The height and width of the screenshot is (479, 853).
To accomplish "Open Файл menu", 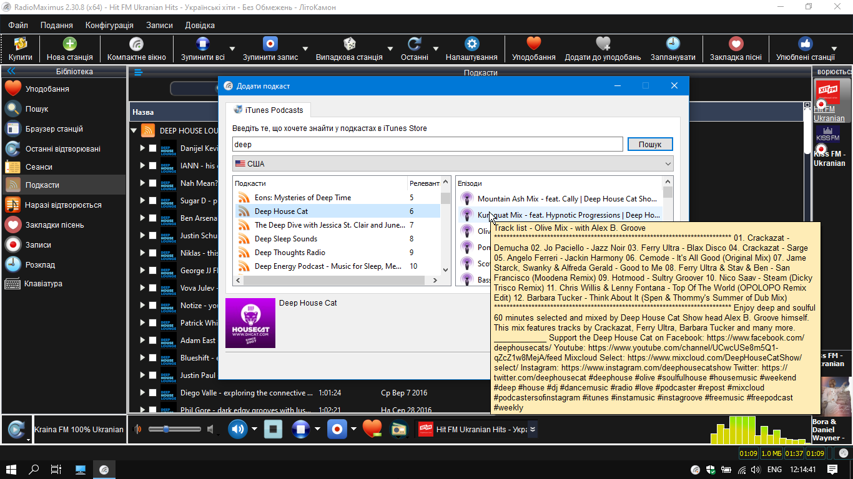I will point(18,26).
